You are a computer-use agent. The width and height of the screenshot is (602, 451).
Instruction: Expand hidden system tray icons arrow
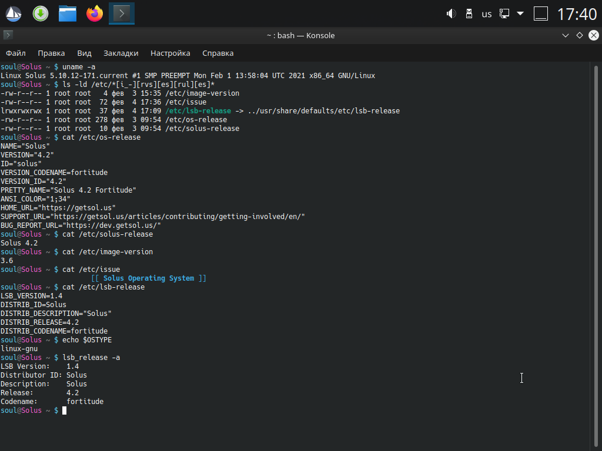(x=520, y=14)
